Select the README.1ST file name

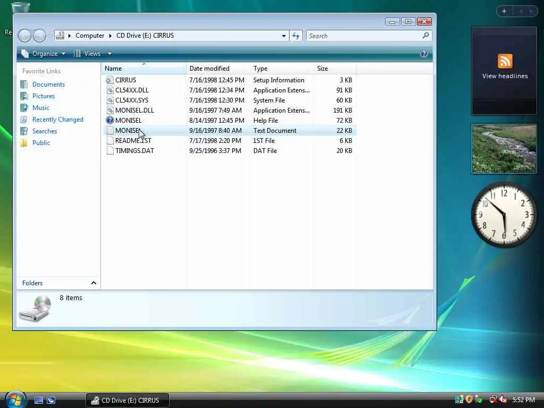pyautogui.click(x=133, y=140)
